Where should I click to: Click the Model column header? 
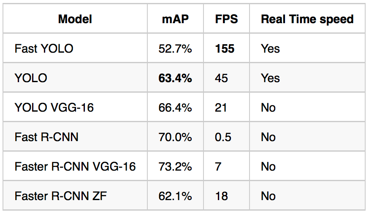click(x=75, y=19)
